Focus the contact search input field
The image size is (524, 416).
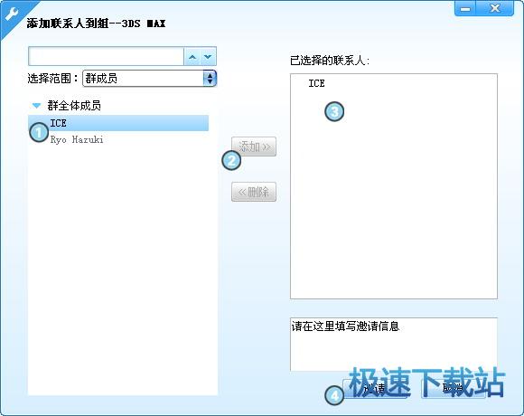point(106,56)
